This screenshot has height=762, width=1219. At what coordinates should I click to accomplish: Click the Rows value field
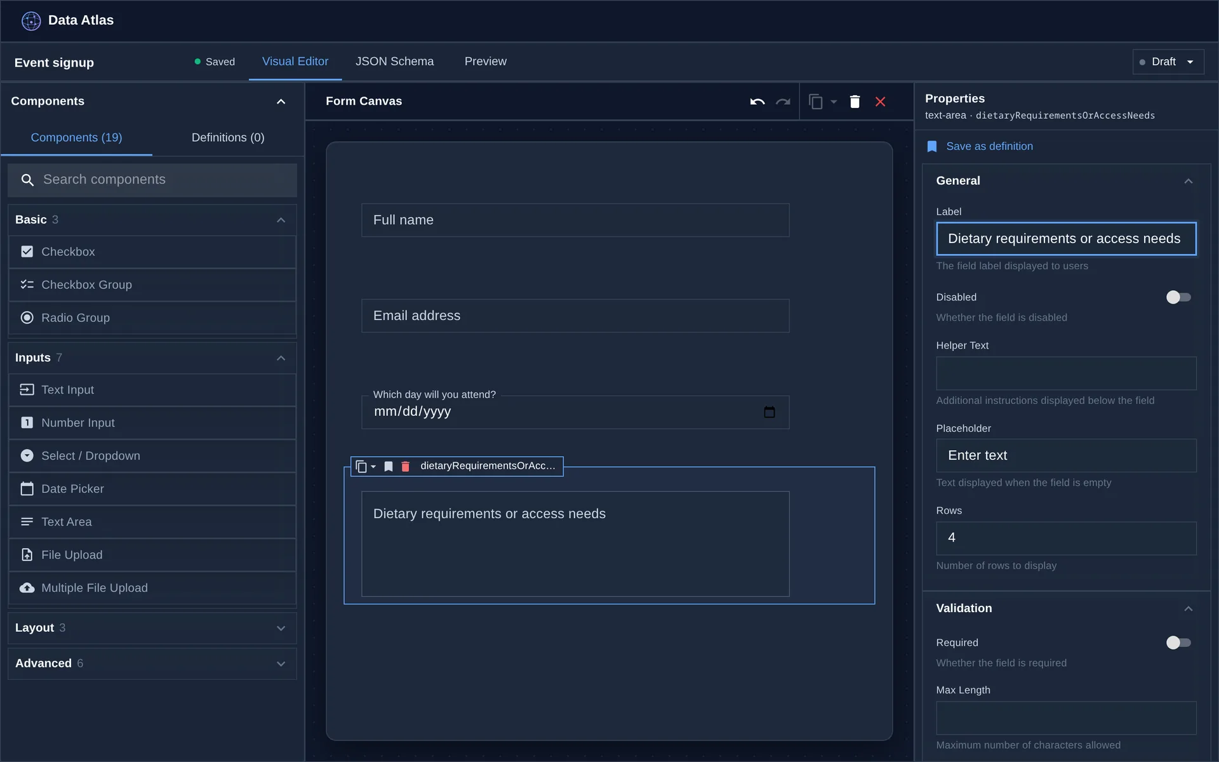tap(1066, 538)
